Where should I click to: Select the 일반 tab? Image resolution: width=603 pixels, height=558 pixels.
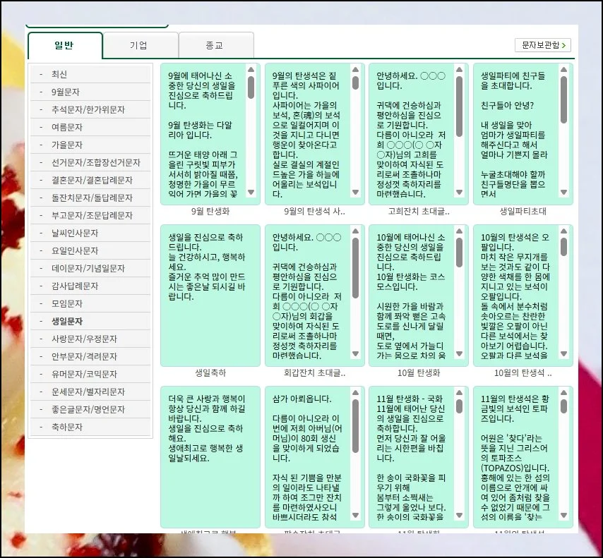pyautogui.click(x=64, y=45)
